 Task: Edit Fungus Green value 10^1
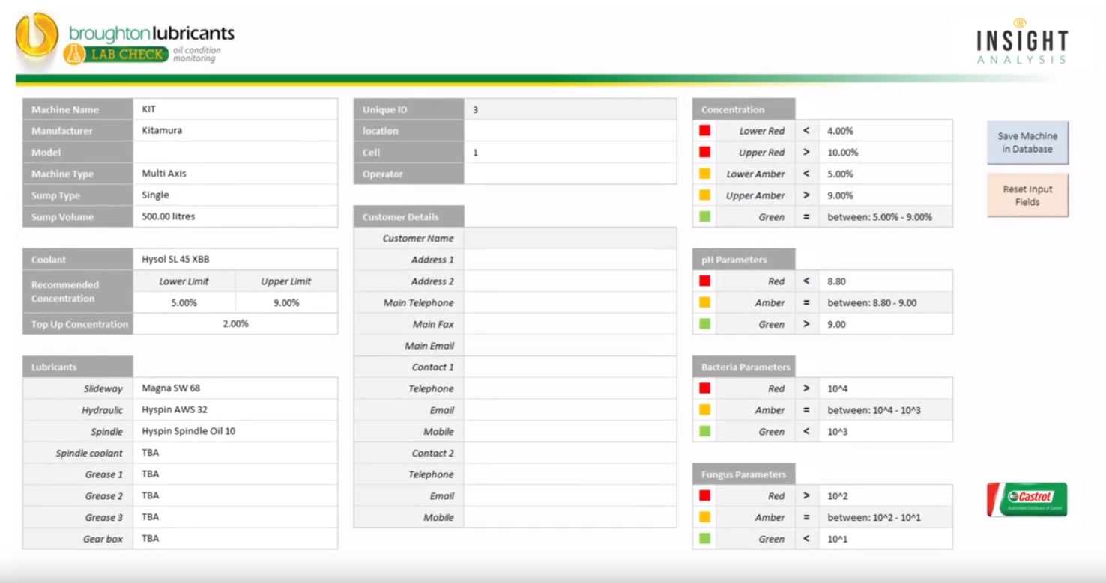click(886, 539)
